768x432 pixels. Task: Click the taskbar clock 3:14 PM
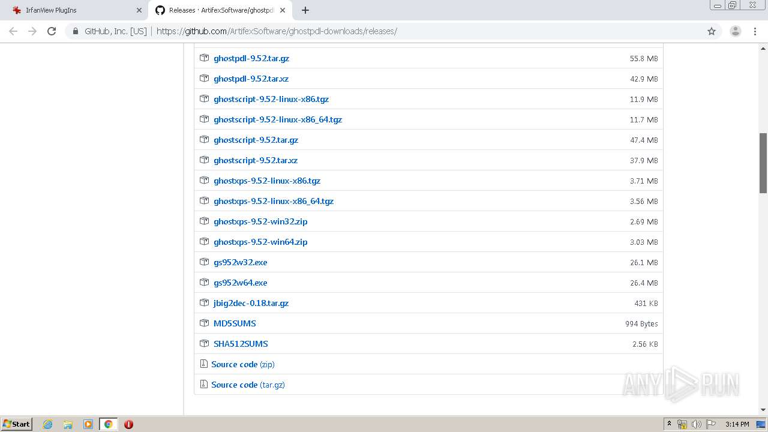737,424
